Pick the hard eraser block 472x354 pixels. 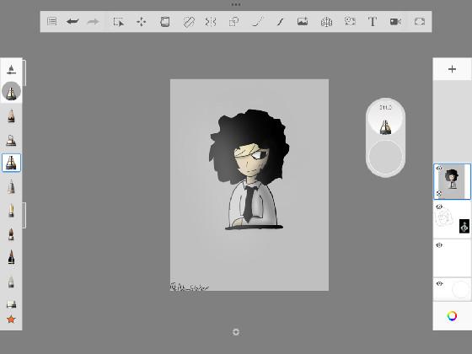click(12, 304)
